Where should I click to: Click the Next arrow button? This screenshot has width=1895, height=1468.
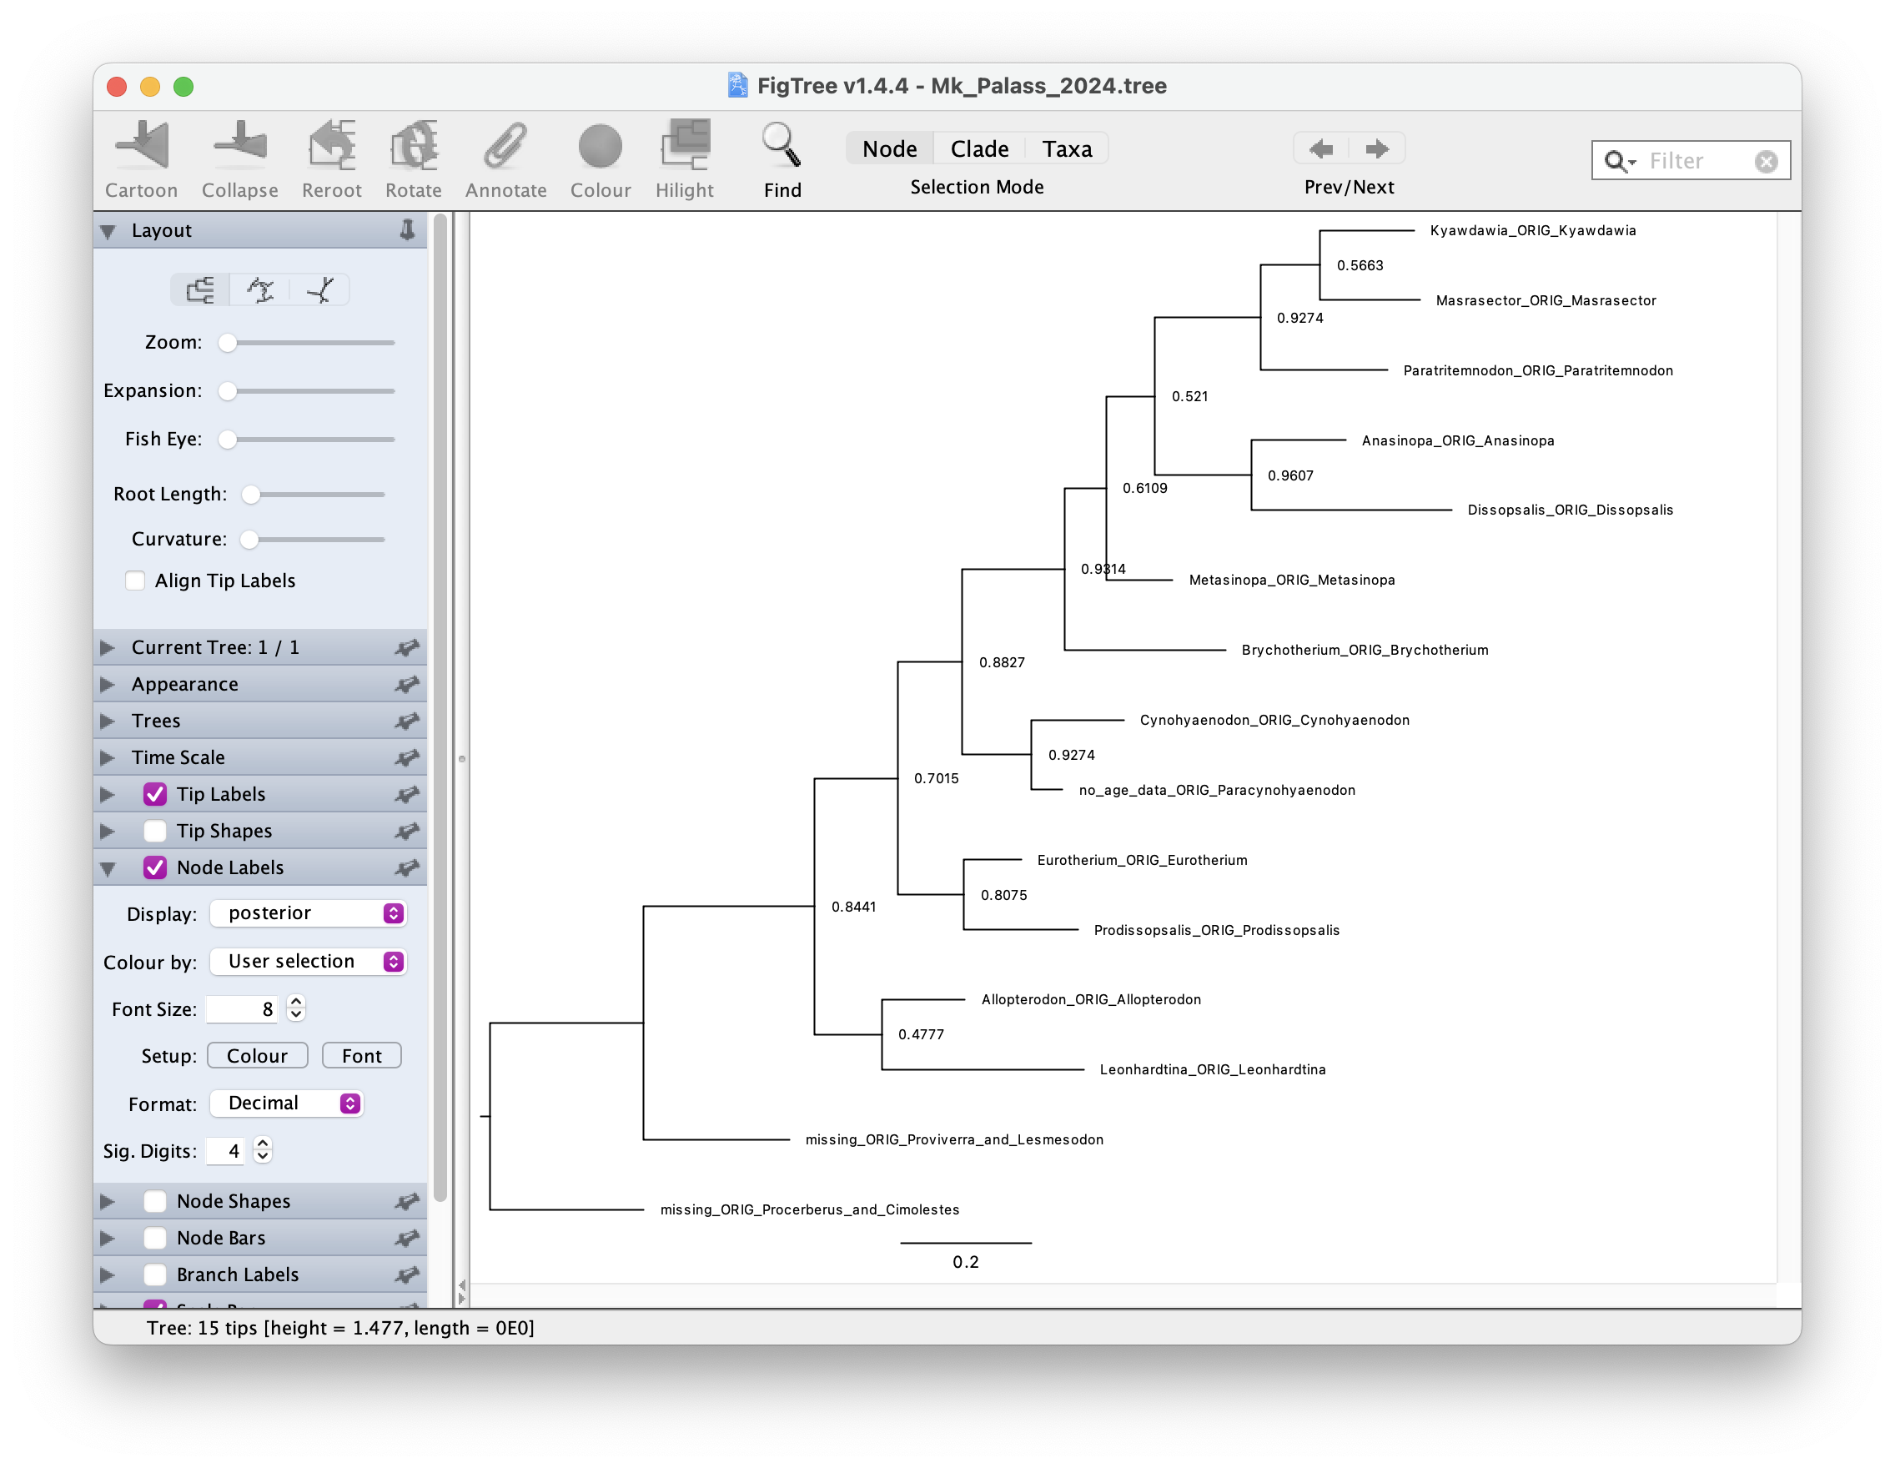[1376, 149]
